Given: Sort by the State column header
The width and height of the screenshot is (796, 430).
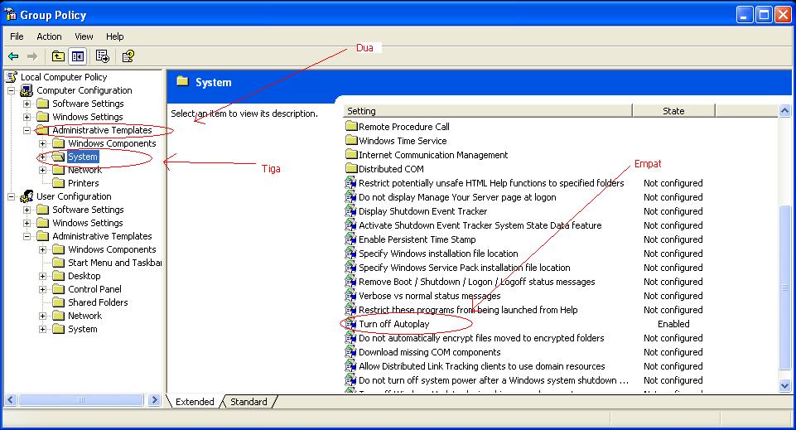Looking at the screenshot, I should point(673,111).
